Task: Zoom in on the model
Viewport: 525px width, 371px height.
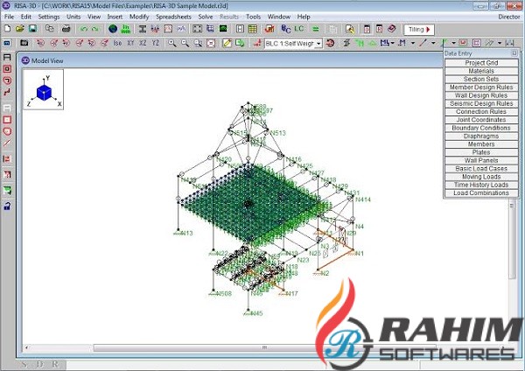Action: click(x=172, y=43)
